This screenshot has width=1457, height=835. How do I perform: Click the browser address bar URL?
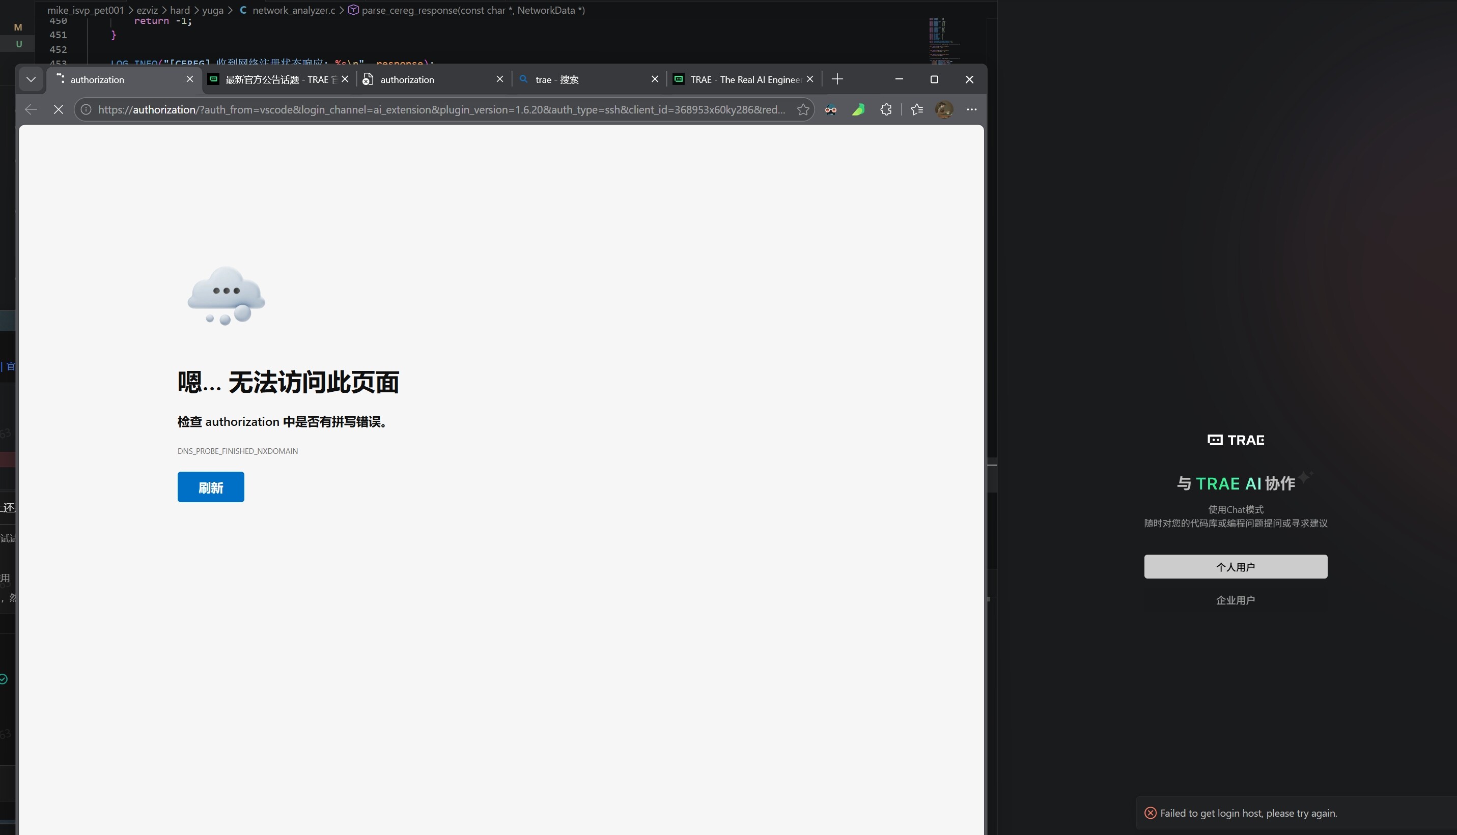(436, 109)
